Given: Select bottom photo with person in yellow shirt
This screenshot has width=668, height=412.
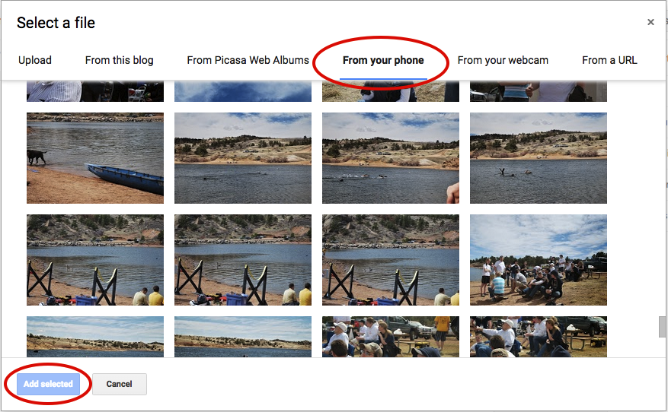Looking at the screenshot, I should click(391, 337).
